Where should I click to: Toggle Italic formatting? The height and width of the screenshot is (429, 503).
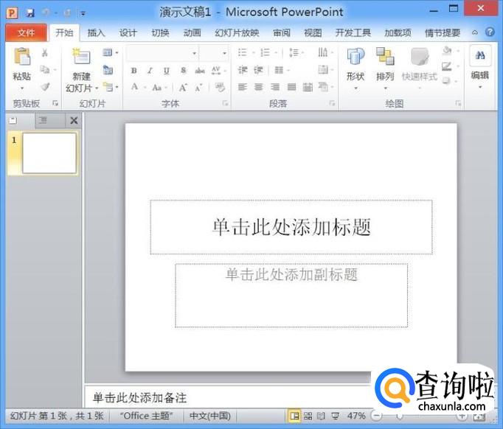[x=150, y=71]
